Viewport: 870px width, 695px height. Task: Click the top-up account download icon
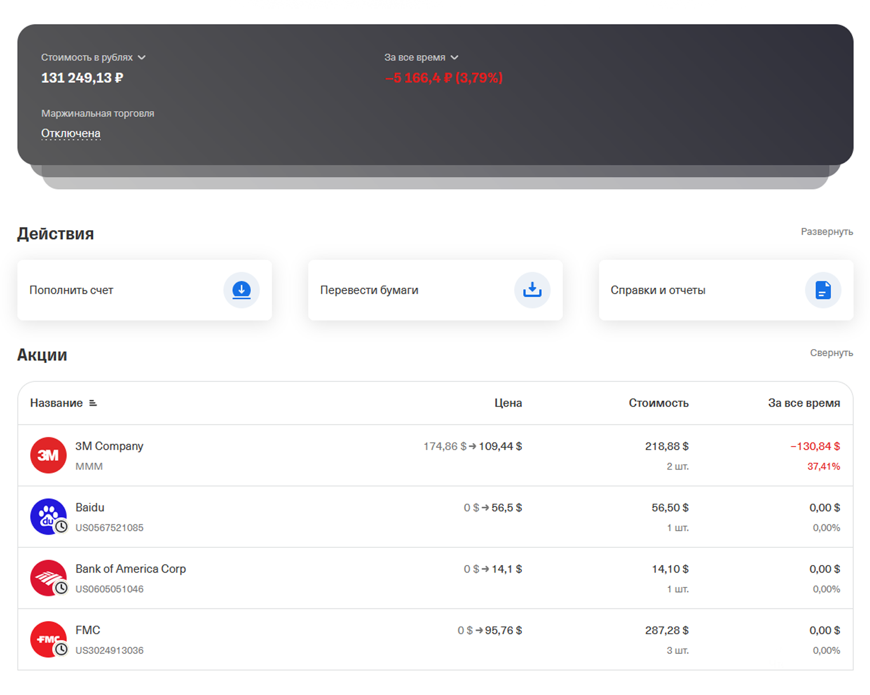pyautogui.click(x=241, y=290)
